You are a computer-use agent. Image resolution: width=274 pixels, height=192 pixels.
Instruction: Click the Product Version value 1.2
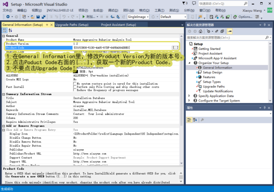tap(76, 44)
